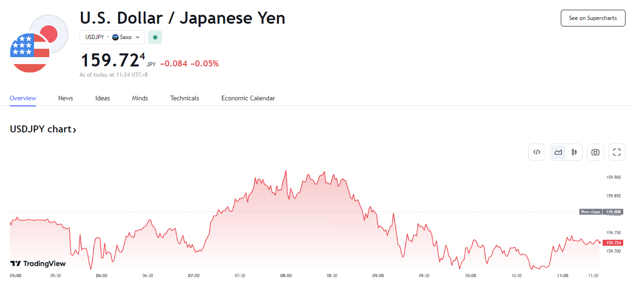Open the chart in fullscreen mode
Image resolution: width=632 pixels, height=288 pixels.
617,152
